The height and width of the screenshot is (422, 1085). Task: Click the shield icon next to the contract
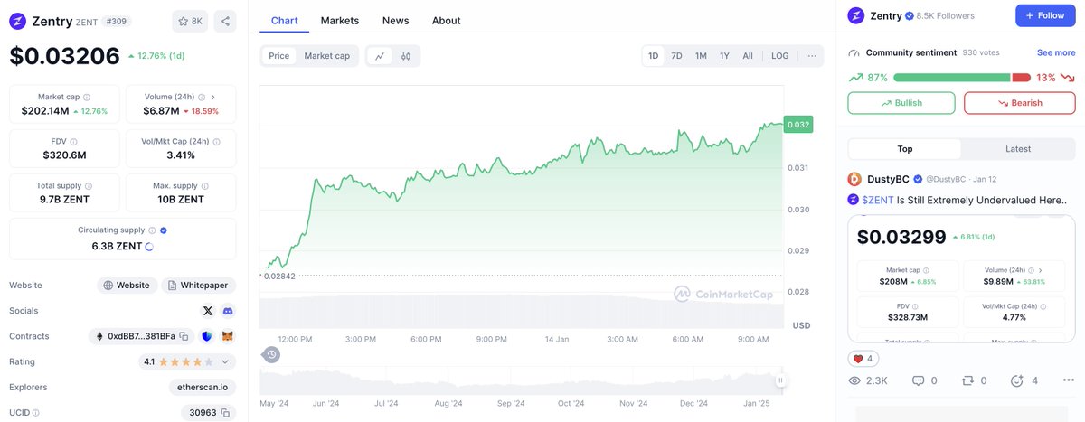pyautogui.click(x=206, y=336)
